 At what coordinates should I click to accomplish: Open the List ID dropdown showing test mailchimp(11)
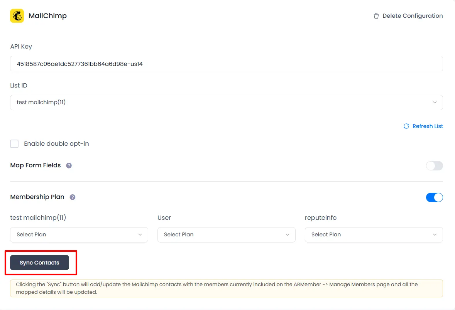[226, 103]
